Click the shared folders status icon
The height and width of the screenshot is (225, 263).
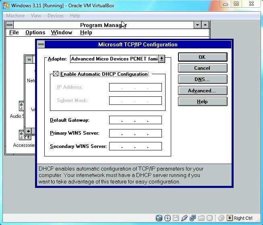[201, 218]
